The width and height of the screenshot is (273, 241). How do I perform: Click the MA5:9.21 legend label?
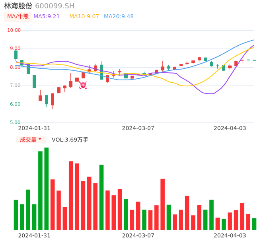47,17
